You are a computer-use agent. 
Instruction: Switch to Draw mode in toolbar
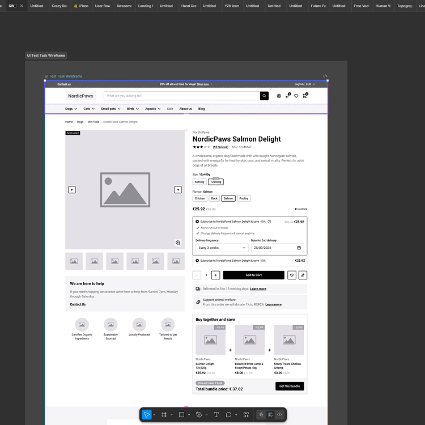(x=261, y=415)
